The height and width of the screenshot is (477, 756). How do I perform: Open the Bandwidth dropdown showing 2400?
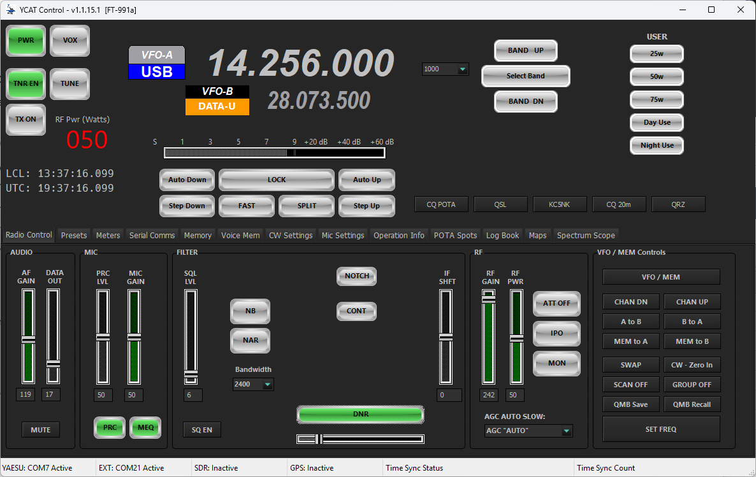point(253,384)
